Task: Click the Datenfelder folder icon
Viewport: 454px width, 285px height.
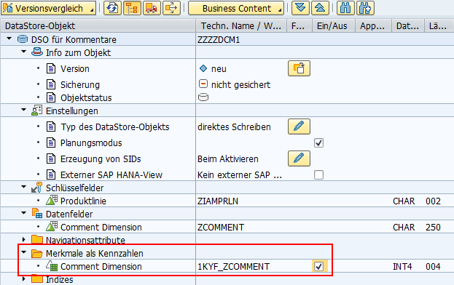Action: pos(36,214)
